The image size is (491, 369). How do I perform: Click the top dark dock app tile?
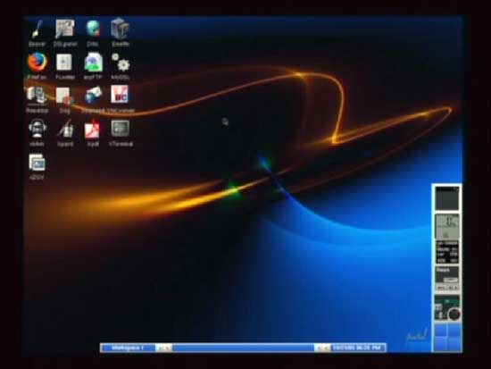tap(447, 198)
